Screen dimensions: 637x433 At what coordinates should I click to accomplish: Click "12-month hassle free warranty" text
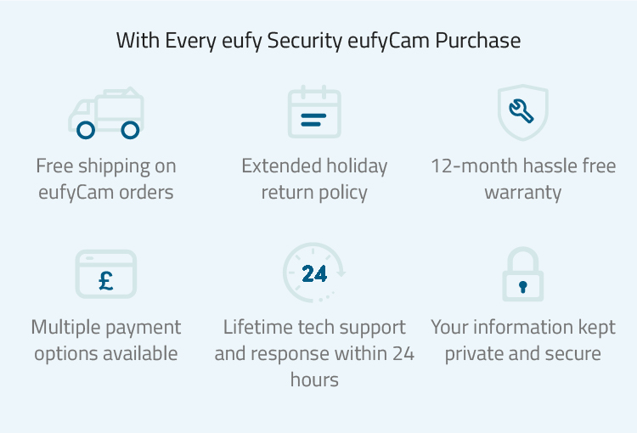point(523,179)
